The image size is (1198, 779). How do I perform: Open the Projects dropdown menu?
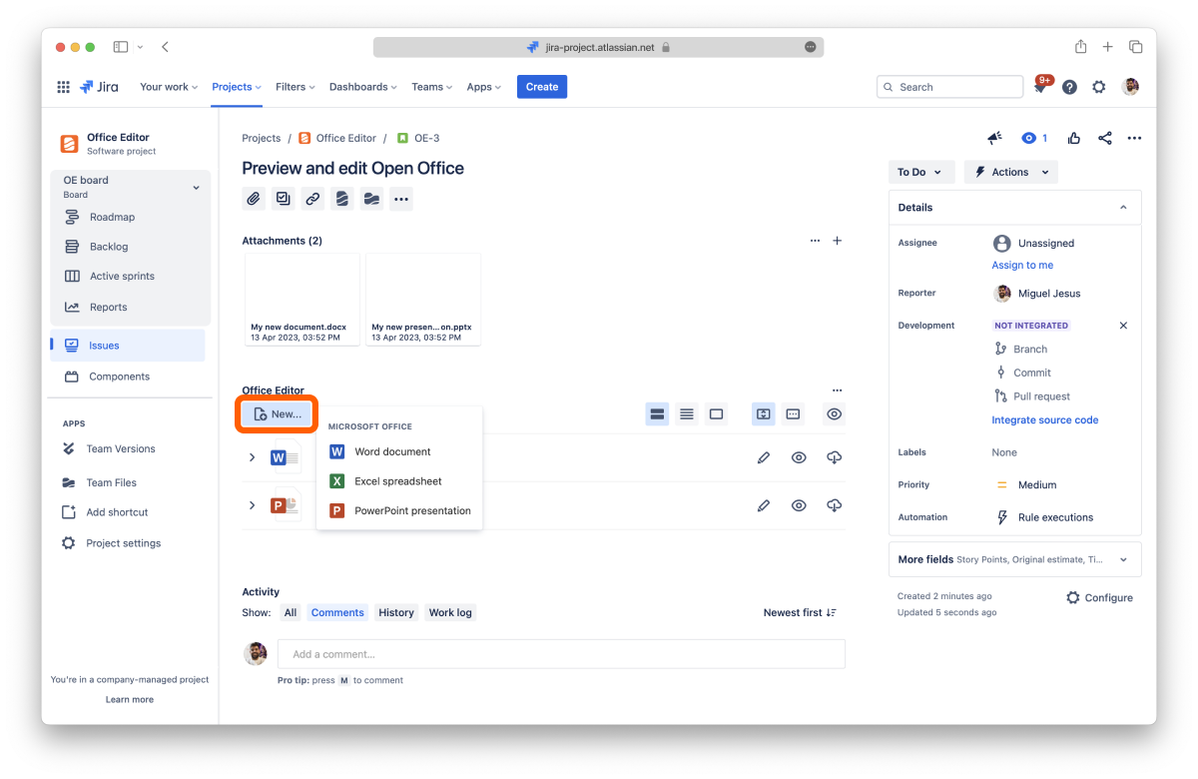(237, 87)
